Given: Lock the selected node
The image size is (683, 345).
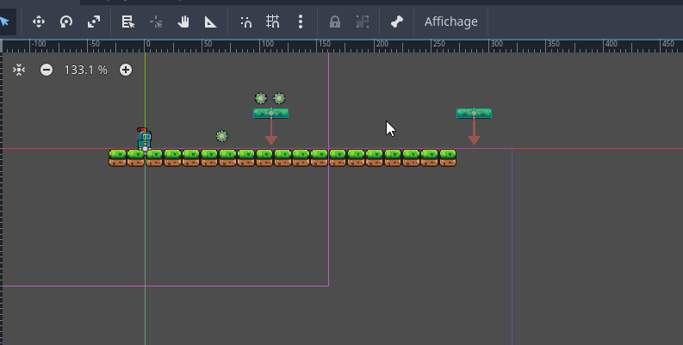Looking at the screenshot, I should pos(335,22).
